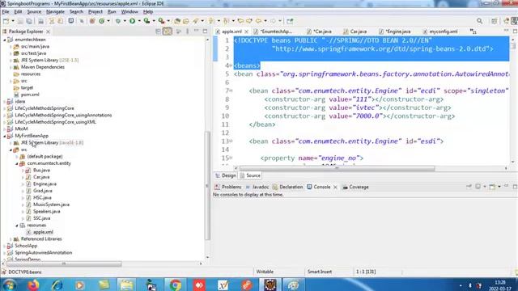
Task: Open the Declaration view tab
Action: [287, 187]
